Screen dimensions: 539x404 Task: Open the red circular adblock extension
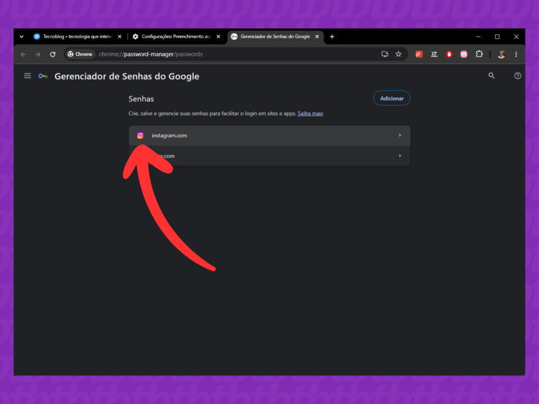tap(449, 54)
